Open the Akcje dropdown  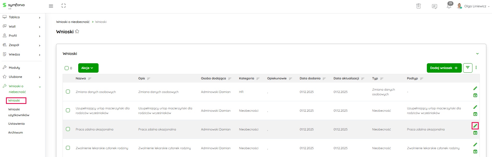pyautogui.click(x=88, y=68)
